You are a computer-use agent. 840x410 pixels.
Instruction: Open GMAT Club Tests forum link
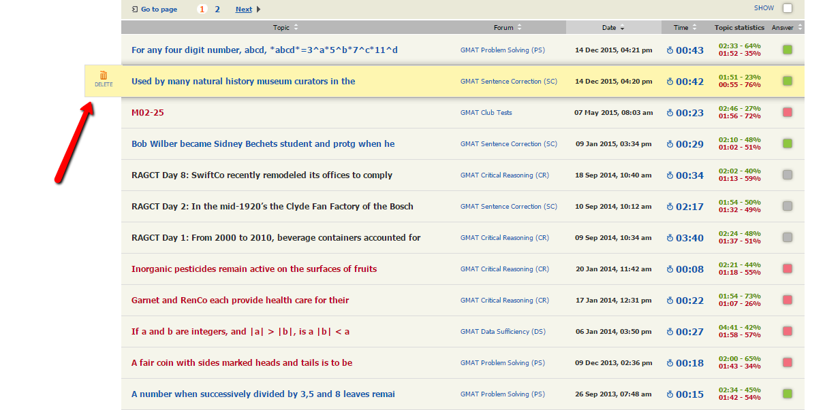486,113
